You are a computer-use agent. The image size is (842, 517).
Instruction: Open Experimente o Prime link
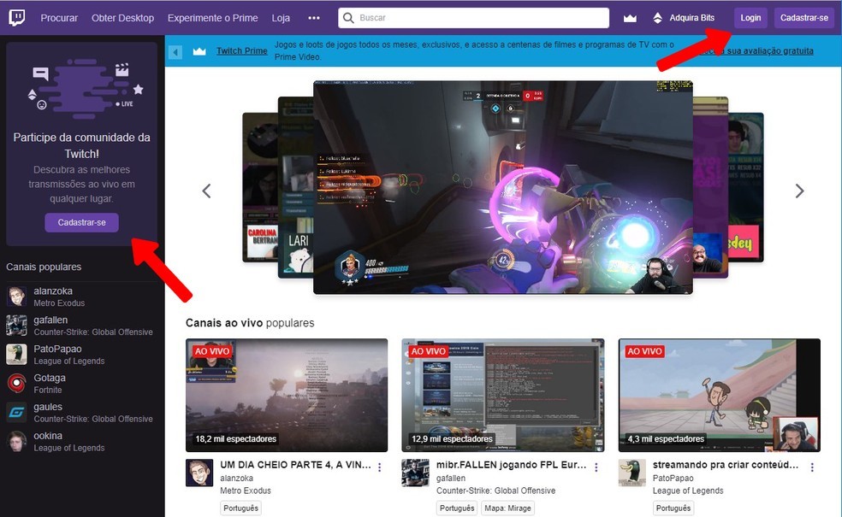tap(213, 18)
